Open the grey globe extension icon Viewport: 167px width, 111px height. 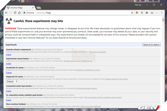pyautogui.click(x=152, y=13)
